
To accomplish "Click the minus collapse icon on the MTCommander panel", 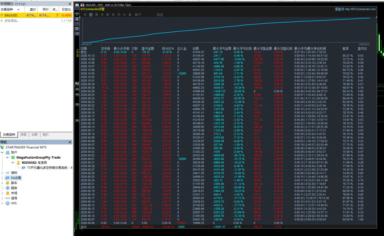I will 77,8.
